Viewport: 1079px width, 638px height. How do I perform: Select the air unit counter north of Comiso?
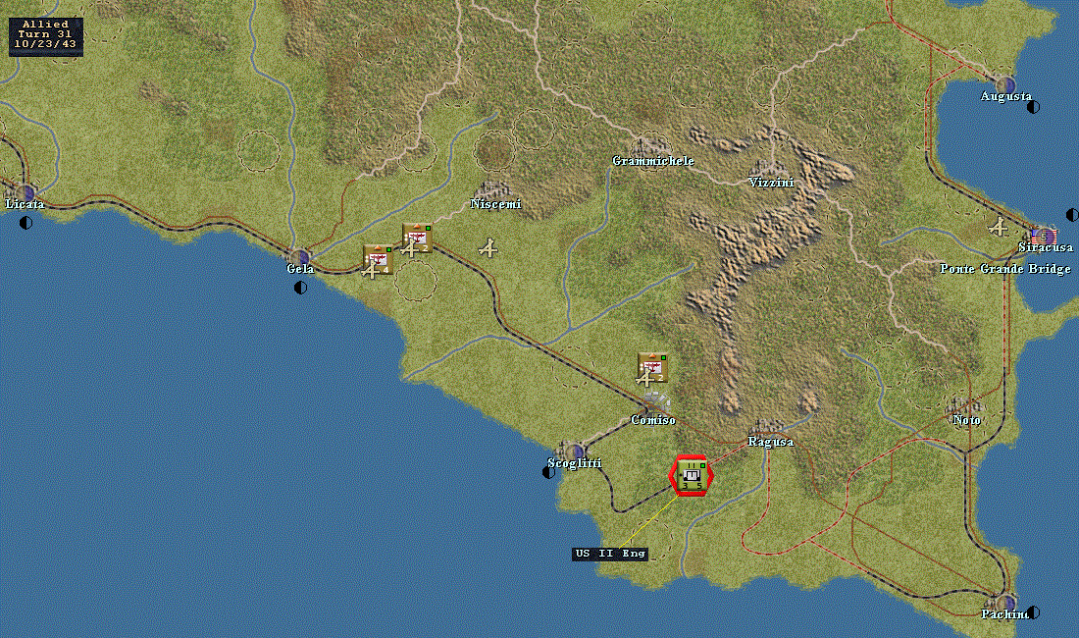(x=651, y=368)
